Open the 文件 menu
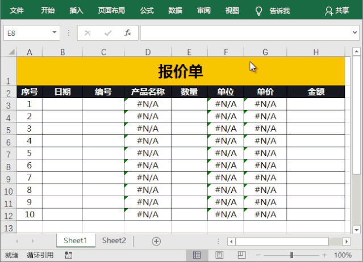Image resolution: width=363 pixels, height=262 pixels. pyautogui.click(x=16, y=11)
